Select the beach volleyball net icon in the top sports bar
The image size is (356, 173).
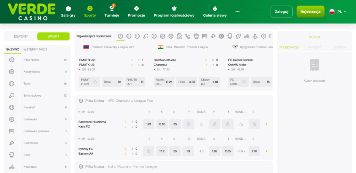[204, 36]
